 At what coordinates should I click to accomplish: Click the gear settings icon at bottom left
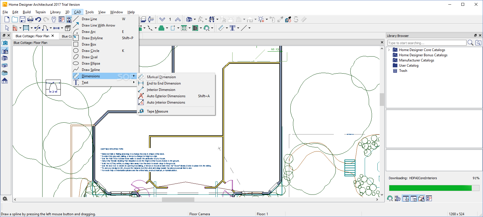pyautogui.click(x=5, y=199)
